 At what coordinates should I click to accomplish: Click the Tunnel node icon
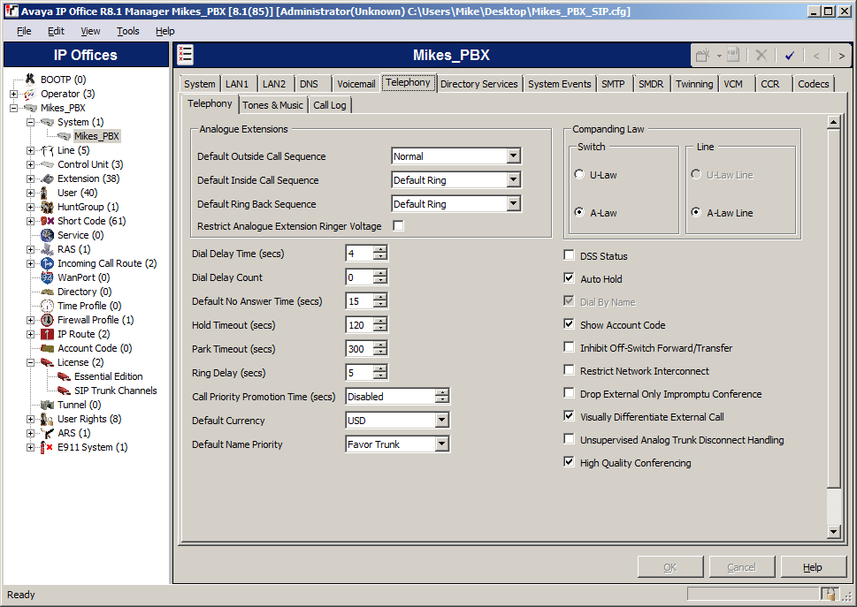tap(47, 405)
